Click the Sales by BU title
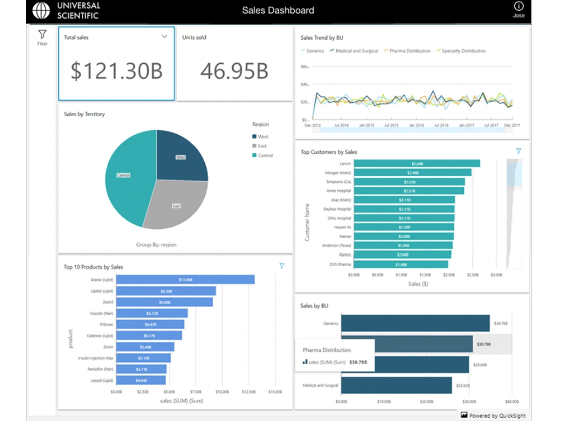 pyautogui.click(x=314, y=306)
